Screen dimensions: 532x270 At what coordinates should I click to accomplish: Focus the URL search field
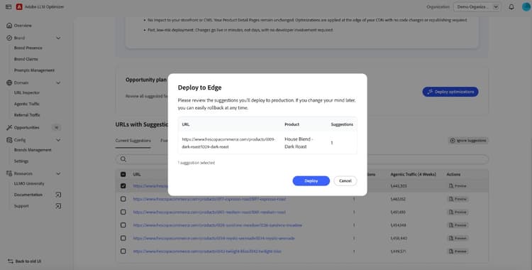[302, 159]
